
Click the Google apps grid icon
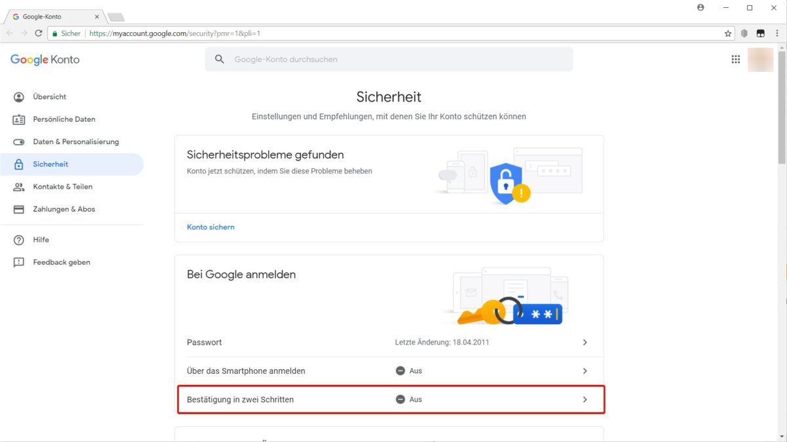click(736, 60)
